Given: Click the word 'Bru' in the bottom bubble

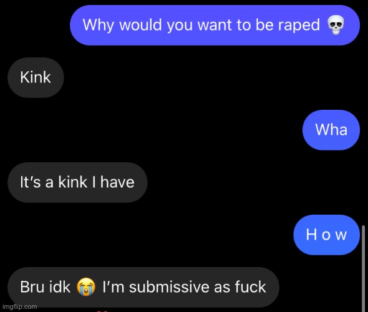Looking at the screenshot, I should point(32,287).
